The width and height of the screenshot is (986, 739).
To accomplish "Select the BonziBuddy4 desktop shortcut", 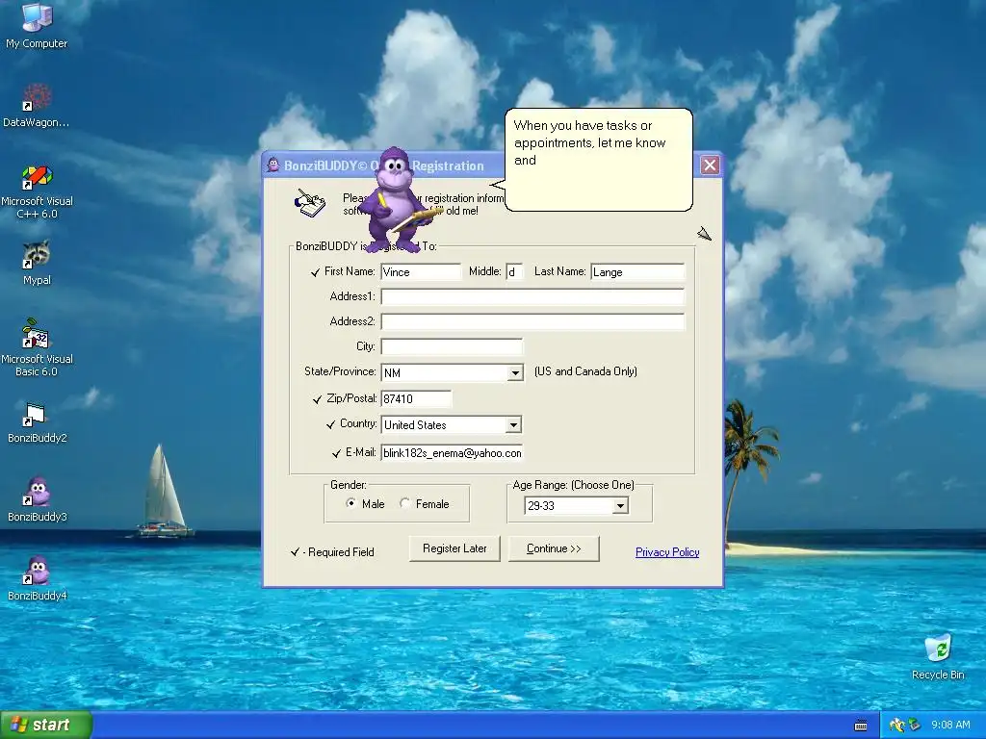I will pos(37,578).
